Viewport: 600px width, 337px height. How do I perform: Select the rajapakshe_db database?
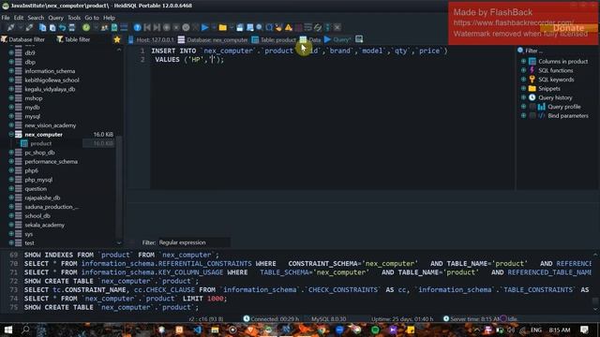[42, 198]
